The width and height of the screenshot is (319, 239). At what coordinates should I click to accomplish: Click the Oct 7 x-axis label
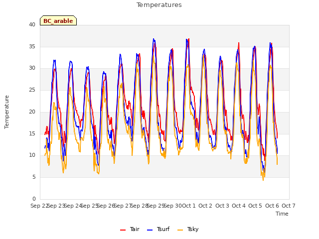[x=289, y=206]
